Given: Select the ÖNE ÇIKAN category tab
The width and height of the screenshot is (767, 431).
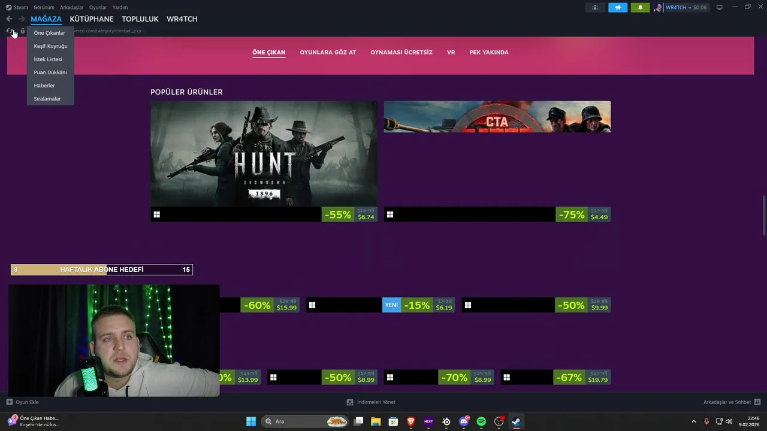Looking at the screenshot, I should pos(269,52).
